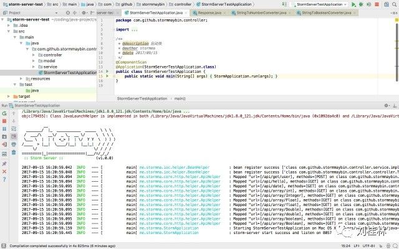Screen dimensions: 399x249
Task: Click storm-server-test breadcrumb in navigation bar
Action: pyautogui.click(x=23, y=4)
